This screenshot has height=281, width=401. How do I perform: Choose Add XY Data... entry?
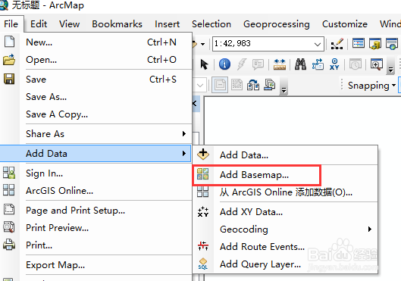tap(285, 212)
